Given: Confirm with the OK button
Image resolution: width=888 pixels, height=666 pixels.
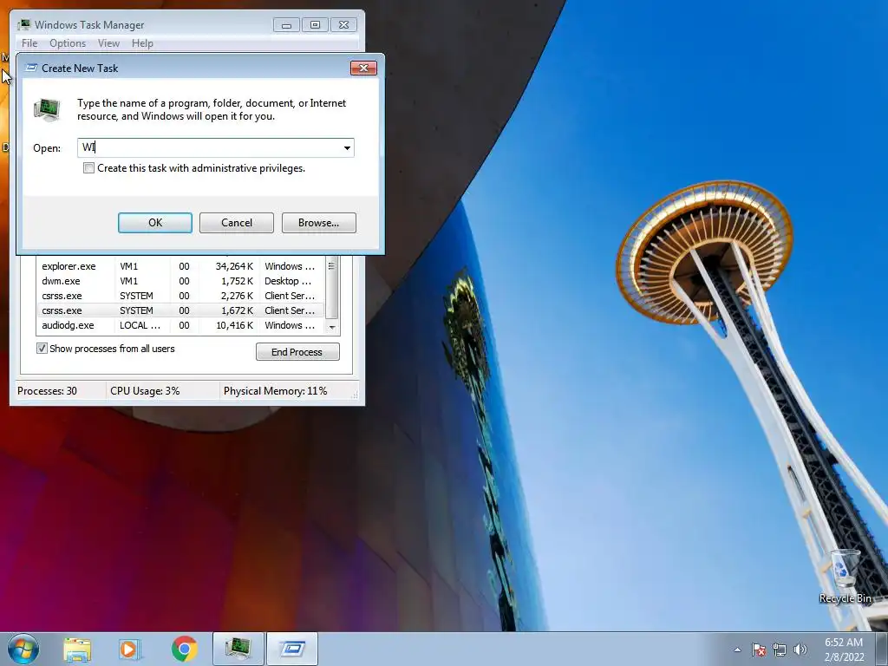Looking at the screenshot, I should point(155,223).
